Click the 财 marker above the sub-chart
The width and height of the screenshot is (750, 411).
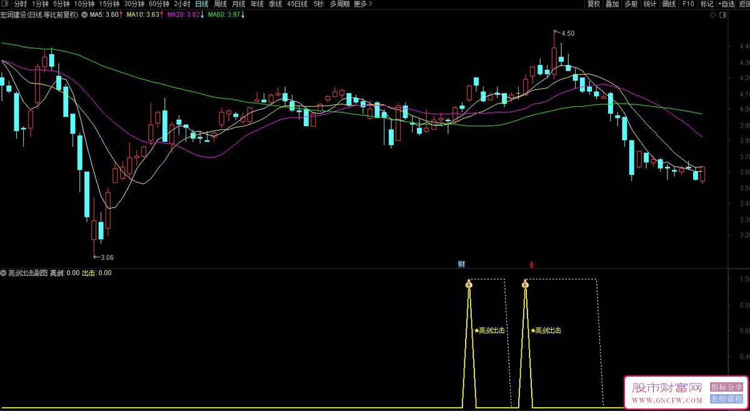coord(461,264)
